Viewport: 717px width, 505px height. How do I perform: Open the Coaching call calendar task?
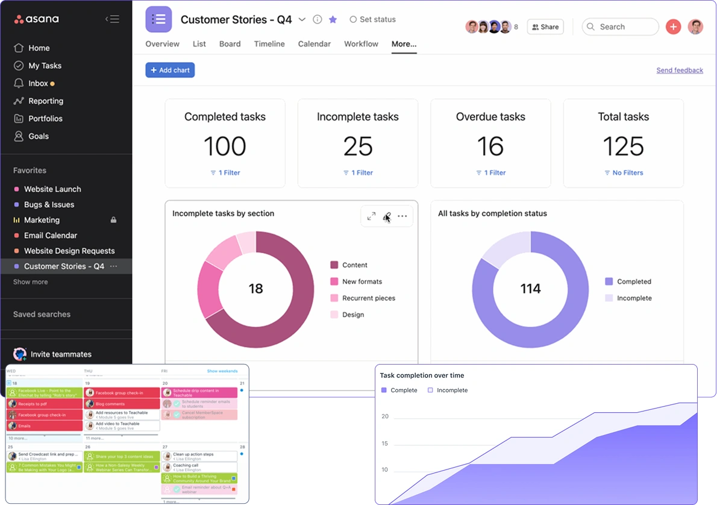click(199, 467)
